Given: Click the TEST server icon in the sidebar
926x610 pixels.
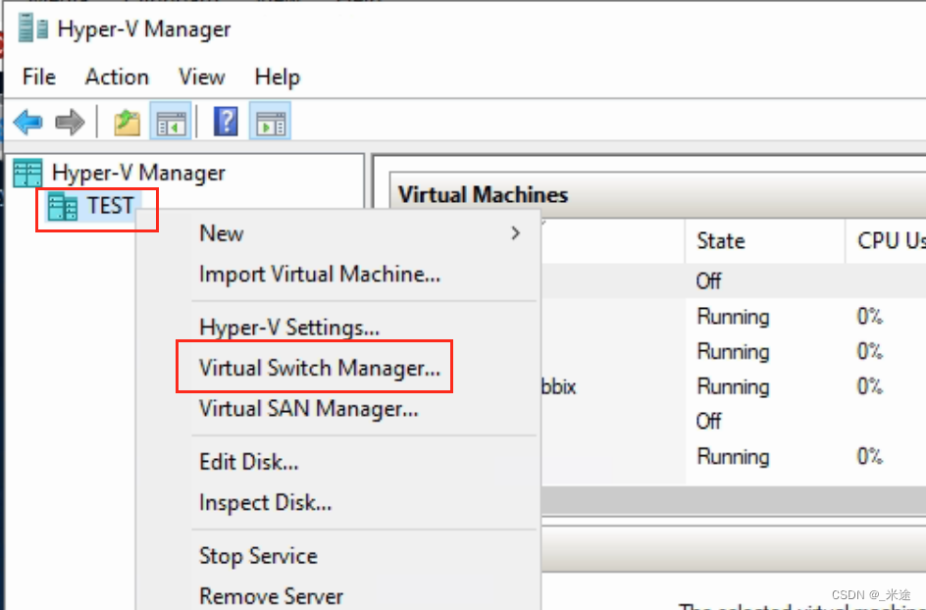Looking at the screenshot, I should [64, 206].
